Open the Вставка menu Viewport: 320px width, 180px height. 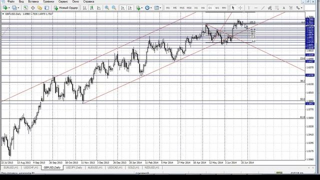point(33,1)
